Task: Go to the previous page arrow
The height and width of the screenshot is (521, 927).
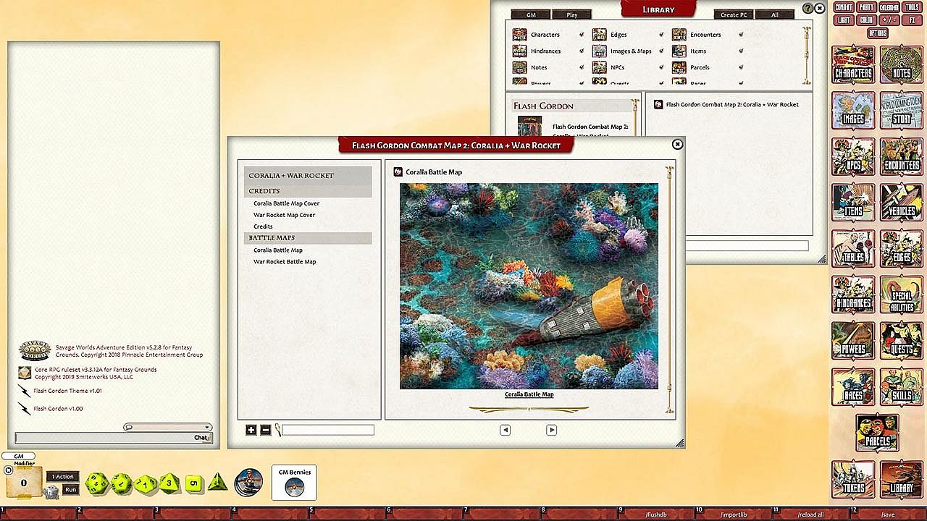Action: (x=505, y=430)
